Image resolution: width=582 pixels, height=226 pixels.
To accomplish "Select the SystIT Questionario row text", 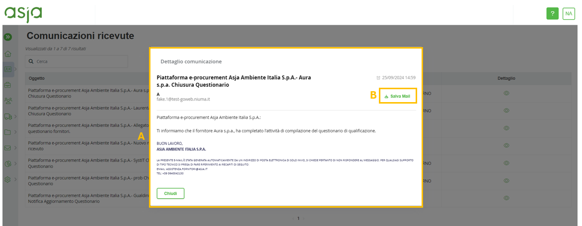I will tap(88, 163).
